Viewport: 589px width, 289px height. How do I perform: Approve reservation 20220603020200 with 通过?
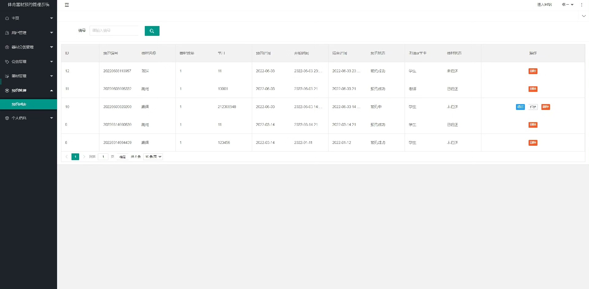tap(520, 107)
